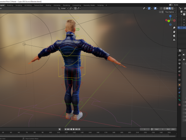Screen dimensions: 186x140
Task: Select rendered viewport shading mode
Action: pos(172,8)
